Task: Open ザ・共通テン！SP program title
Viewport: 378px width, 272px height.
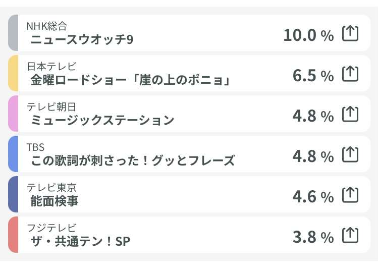Action: click(80, 241)
